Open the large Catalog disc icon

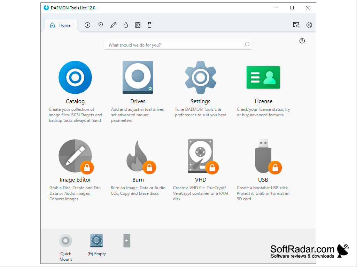click(x=75, y=77)
